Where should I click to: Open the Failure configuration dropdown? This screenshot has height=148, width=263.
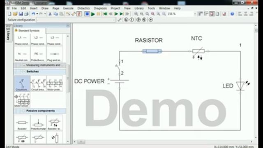pyautogui.click(x=114, y=20)
